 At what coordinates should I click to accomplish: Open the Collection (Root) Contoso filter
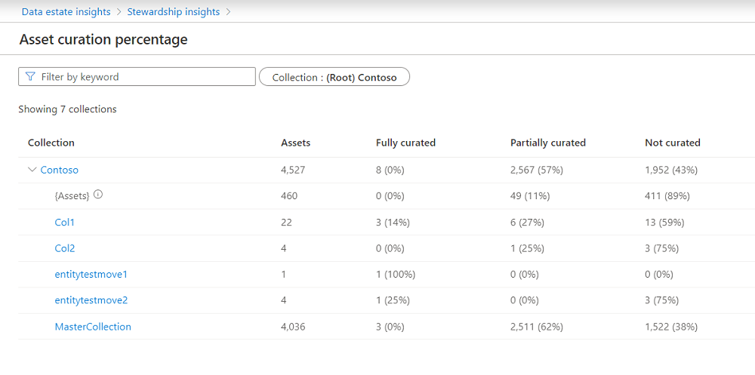coord(334,77)
